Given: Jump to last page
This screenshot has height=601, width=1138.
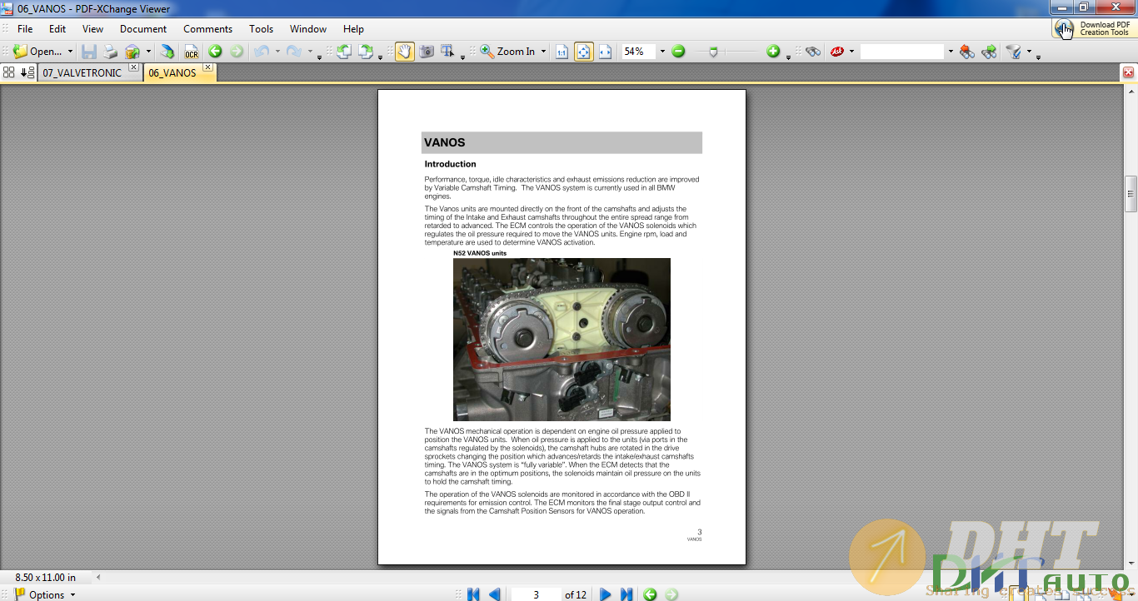Looking at the screenshot, I should coord(626,594).
